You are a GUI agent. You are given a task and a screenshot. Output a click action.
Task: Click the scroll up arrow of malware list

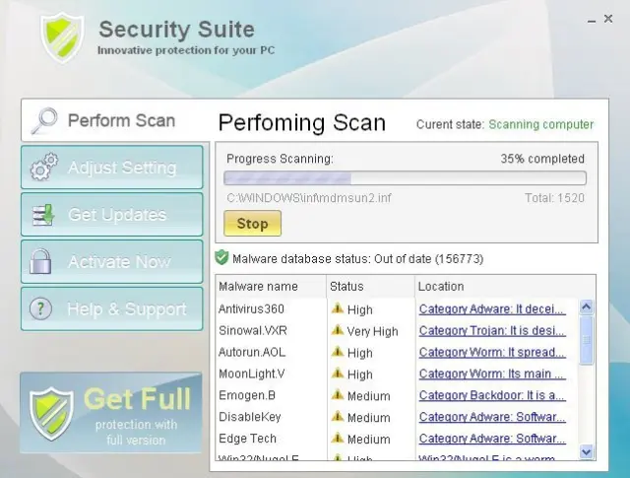[x=587, y=307]
